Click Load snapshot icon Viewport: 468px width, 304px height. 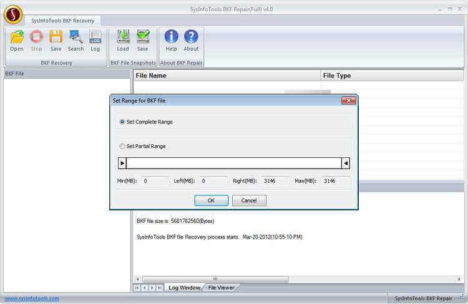click(123, 37)
